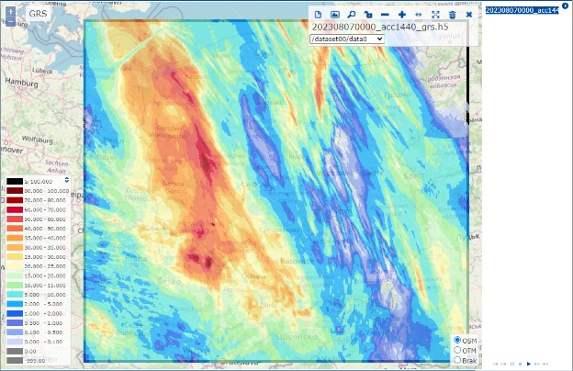The image size is (573, 371).
Task: Click the 60.000 - 70.000 legend swatch
Action: (15, 209)
